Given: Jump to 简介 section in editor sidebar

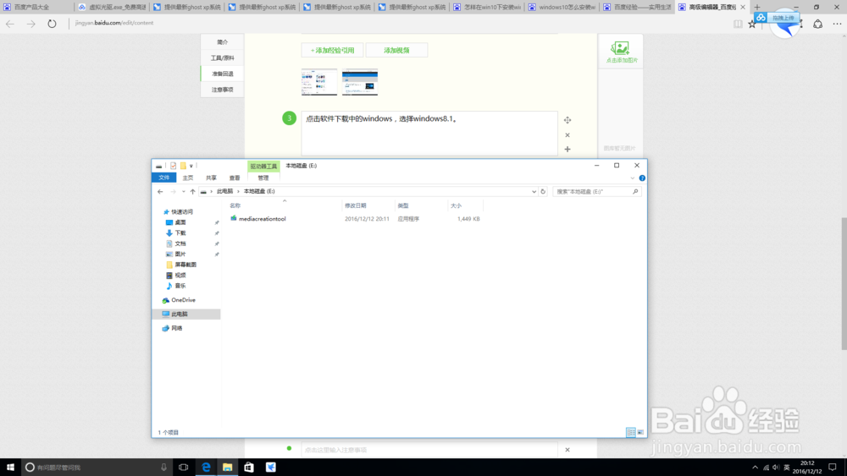Looking at the screenshot, I should tap(223, 42).
